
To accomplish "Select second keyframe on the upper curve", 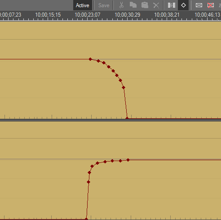I will pos(98,61).
